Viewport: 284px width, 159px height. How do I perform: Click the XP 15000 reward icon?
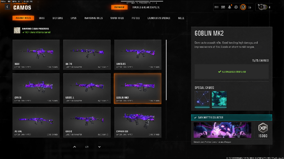coord(263,130)
